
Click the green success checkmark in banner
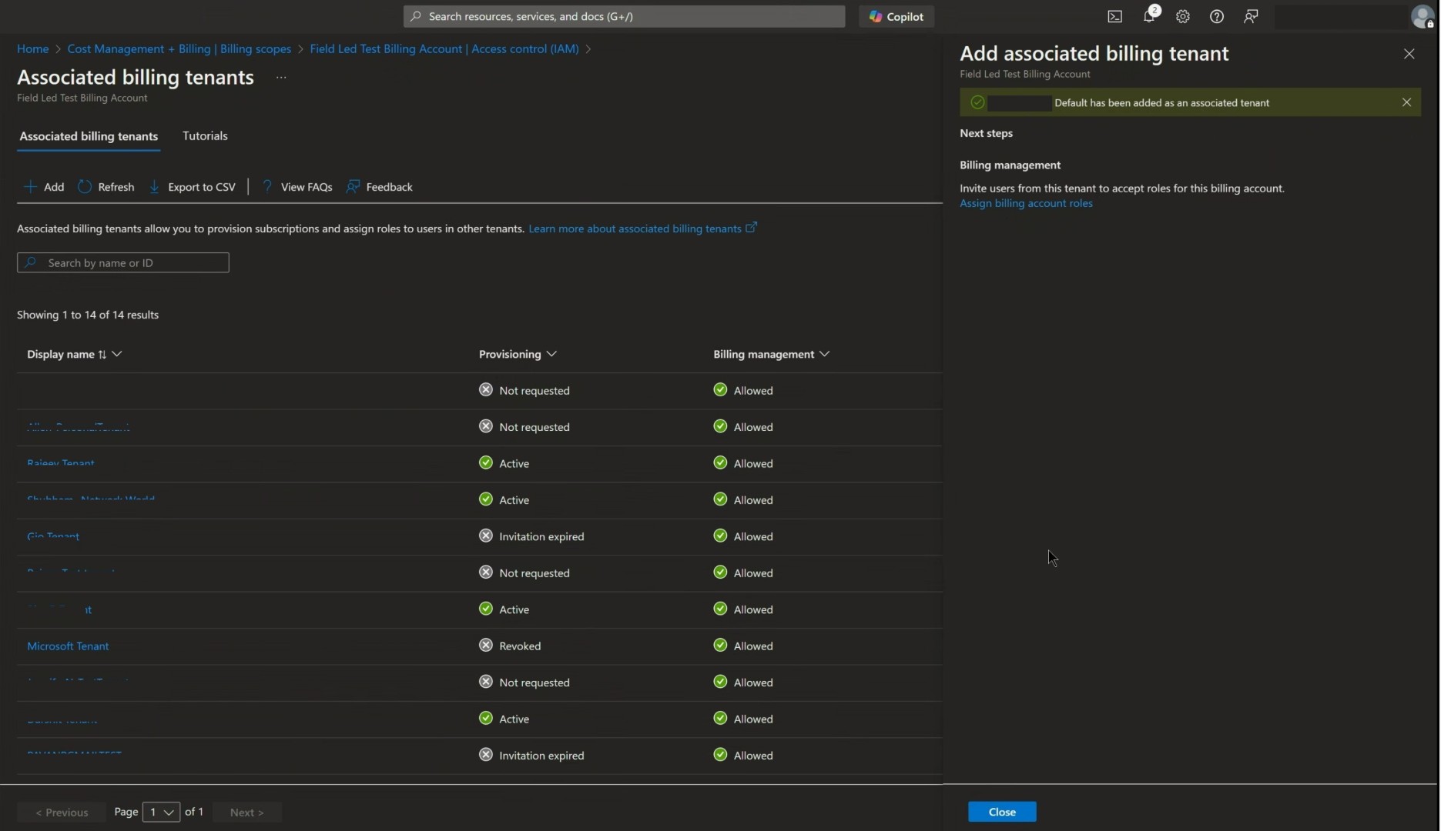pos(977,102)
